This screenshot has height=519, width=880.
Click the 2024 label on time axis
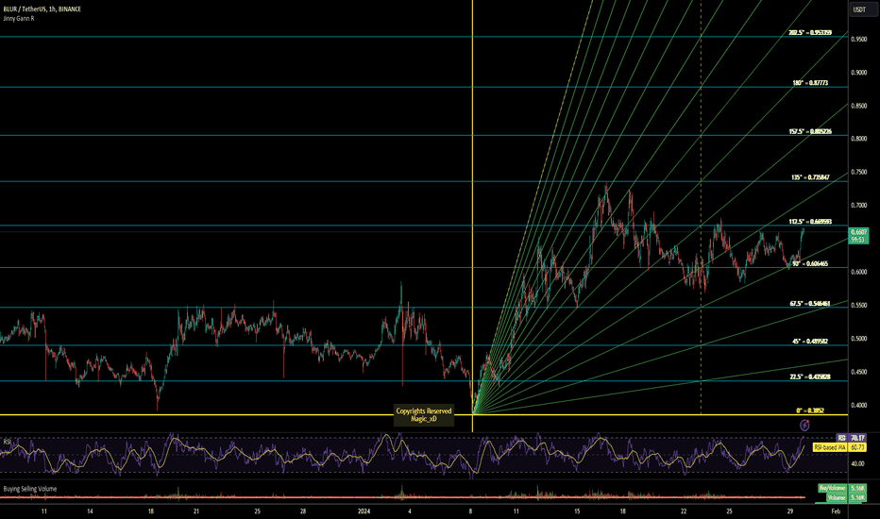364,511
